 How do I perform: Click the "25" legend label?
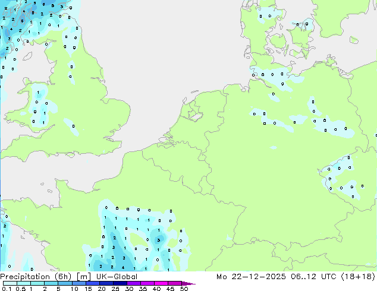(x=115, y=289)
